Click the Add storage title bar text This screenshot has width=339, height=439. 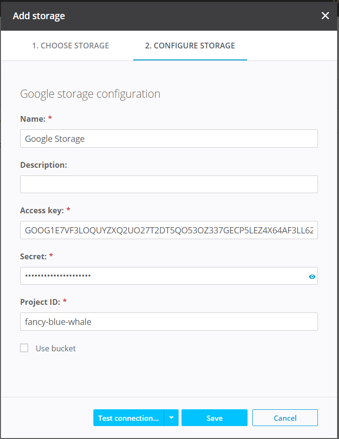point(39,16)
